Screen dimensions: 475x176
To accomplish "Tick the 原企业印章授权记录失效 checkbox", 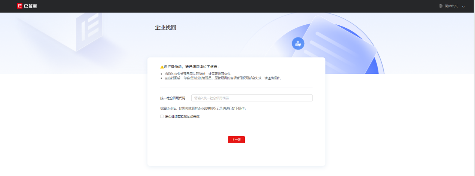I will 162,116.
